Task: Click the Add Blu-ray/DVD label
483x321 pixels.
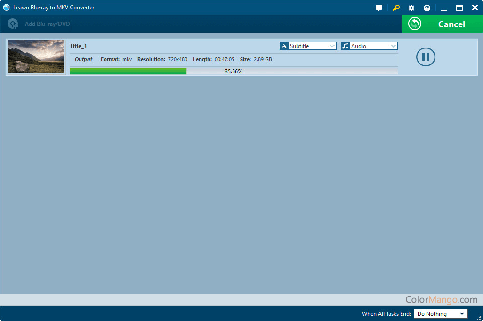Action: point(47,24)
